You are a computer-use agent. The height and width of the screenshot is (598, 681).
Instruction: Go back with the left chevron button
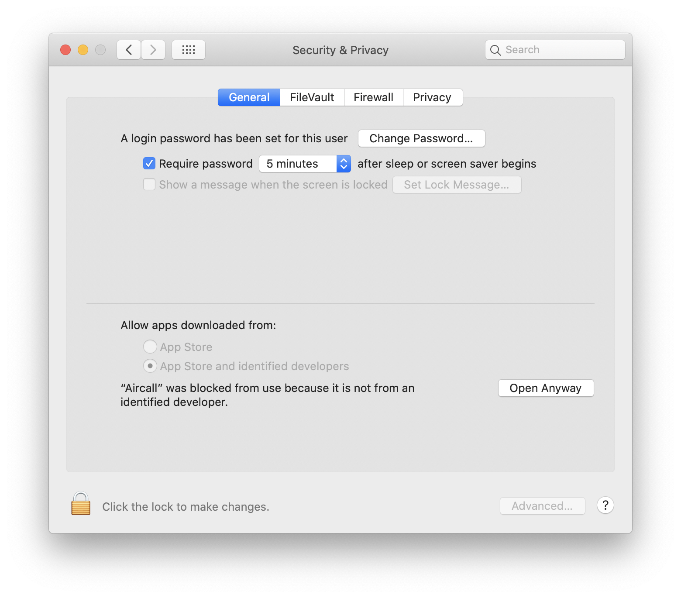[x=129, y=50]
